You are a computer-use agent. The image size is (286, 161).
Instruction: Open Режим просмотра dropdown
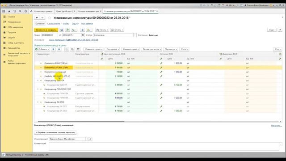click(151, 49)
